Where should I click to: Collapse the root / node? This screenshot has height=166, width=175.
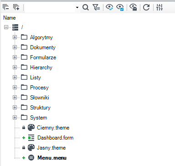[6, 27]
